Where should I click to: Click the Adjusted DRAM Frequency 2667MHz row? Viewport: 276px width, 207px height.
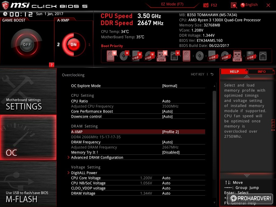tap(138, 147)
